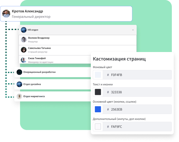This screenshot has height=142, width=179.
Task: Select the Кротов Александр director card
Action: coord(66,14)
